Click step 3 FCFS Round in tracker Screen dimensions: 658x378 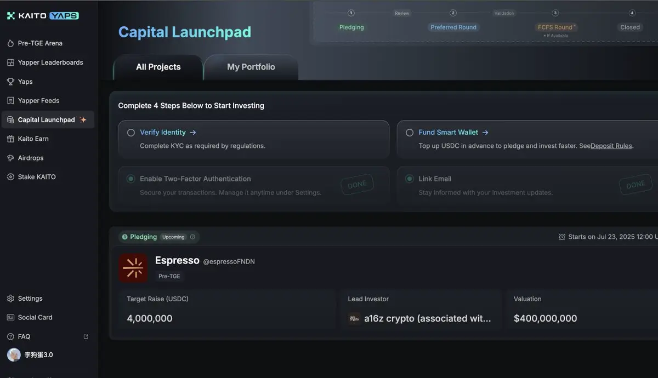click(x=555, y=27)
